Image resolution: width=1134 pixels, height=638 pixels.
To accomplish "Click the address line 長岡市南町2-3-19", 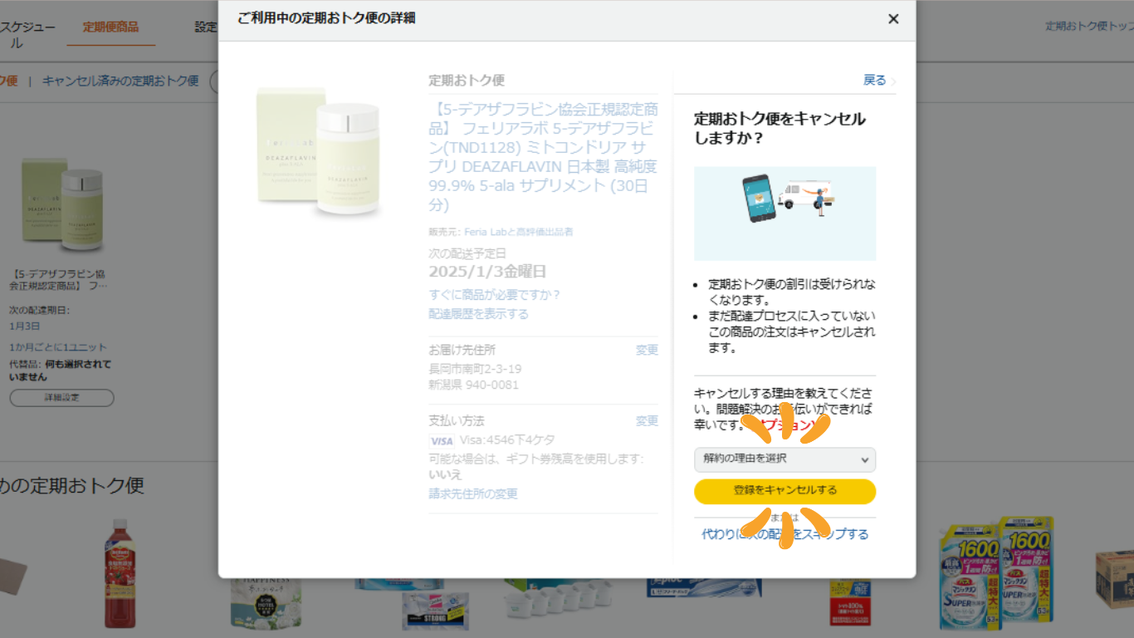I will tap(475, 369).
